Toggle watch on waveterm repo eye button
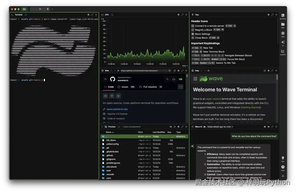296x192 pixels. point(106,96)
